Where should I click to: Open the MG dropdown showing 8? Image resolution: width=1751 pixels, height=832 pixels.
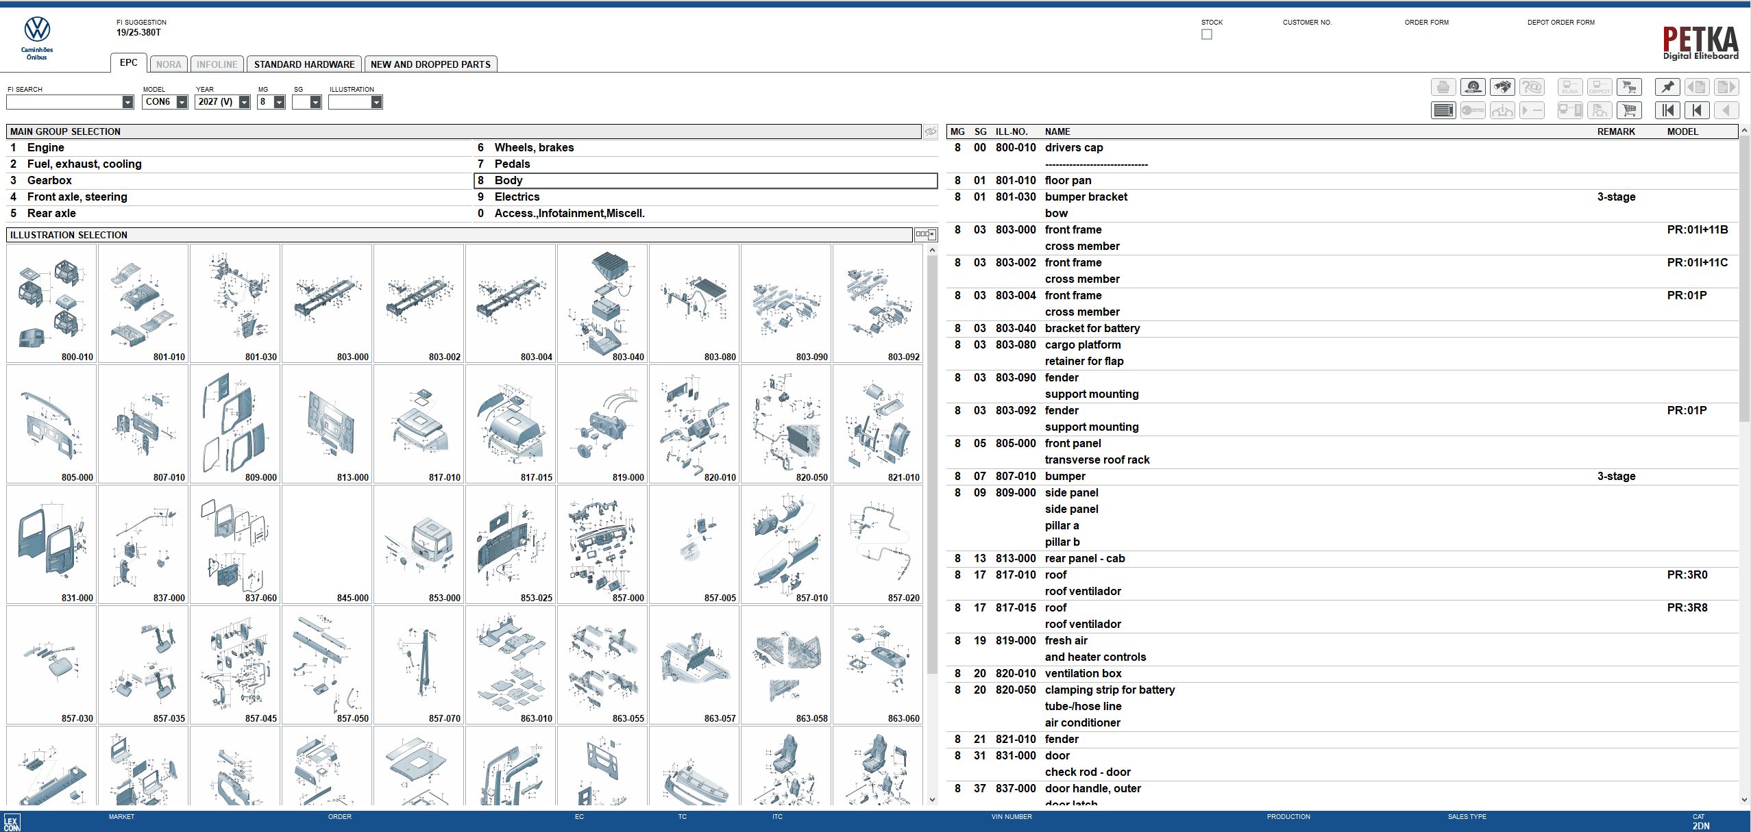click(279, 102)
